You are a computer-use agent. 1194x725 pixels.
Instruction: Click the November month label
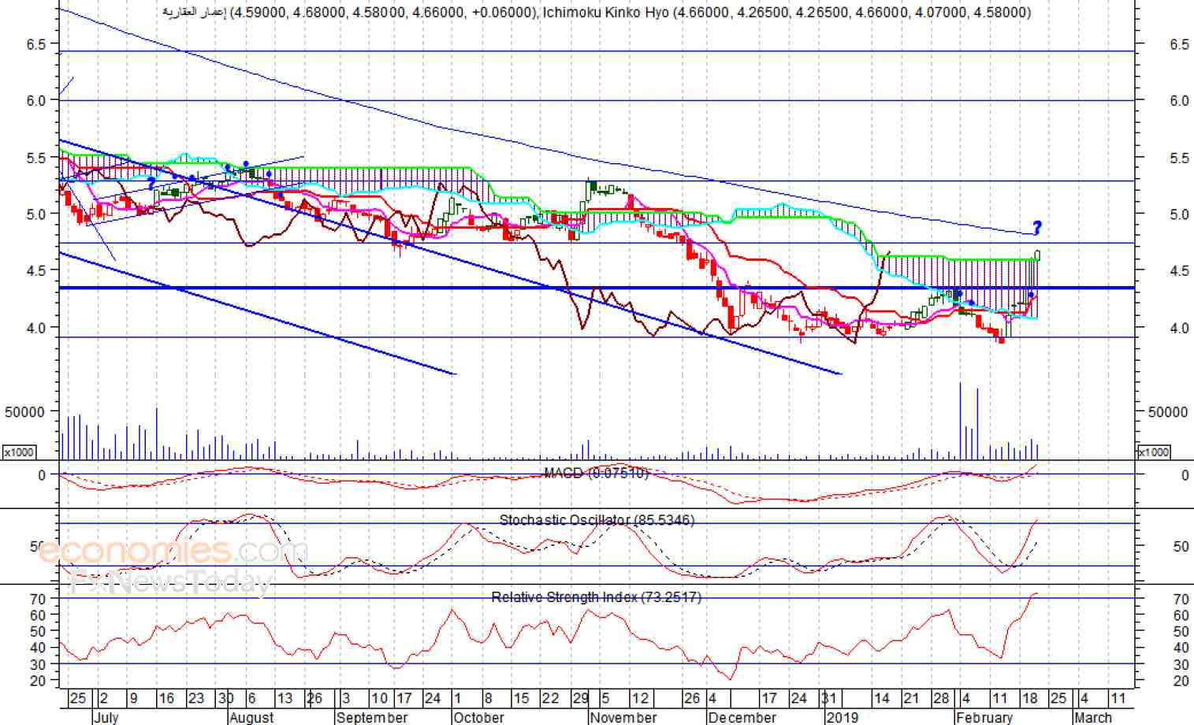tap(623, 717)
